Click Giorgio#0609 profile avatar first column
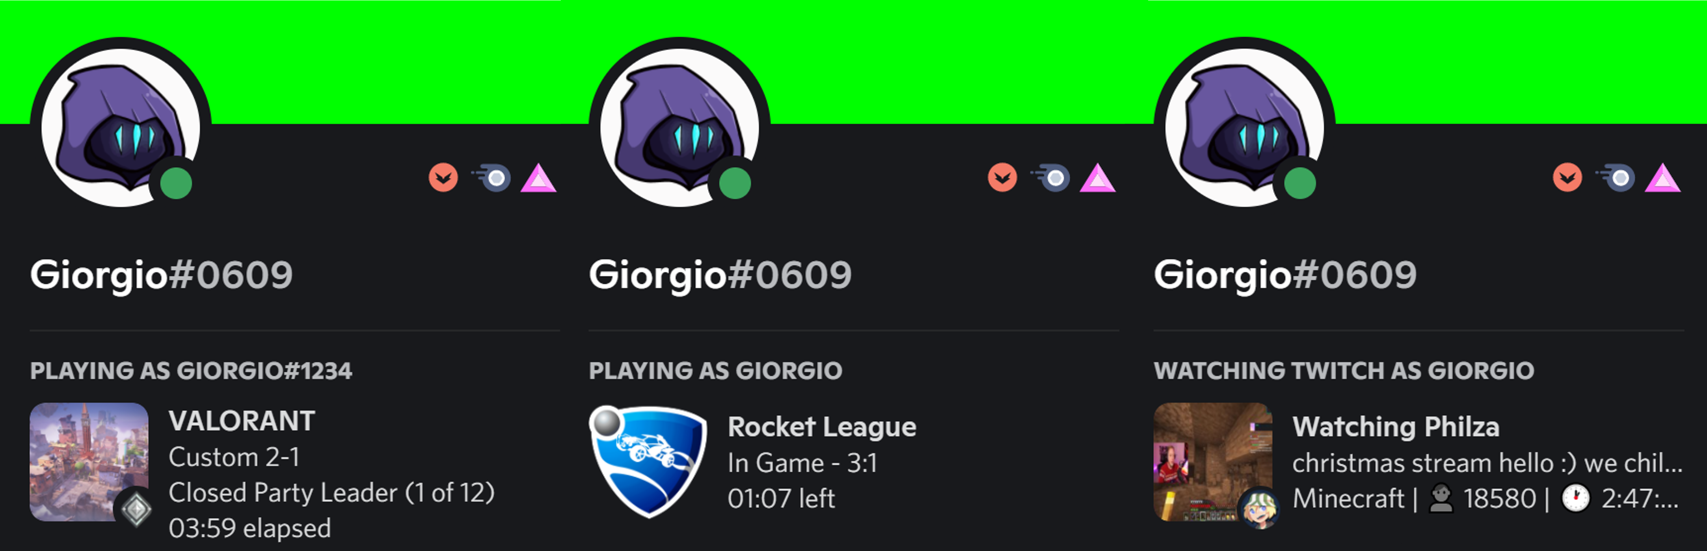This screenshot has width=1707, height=551. pyautogui.click(x=109, y=114)
